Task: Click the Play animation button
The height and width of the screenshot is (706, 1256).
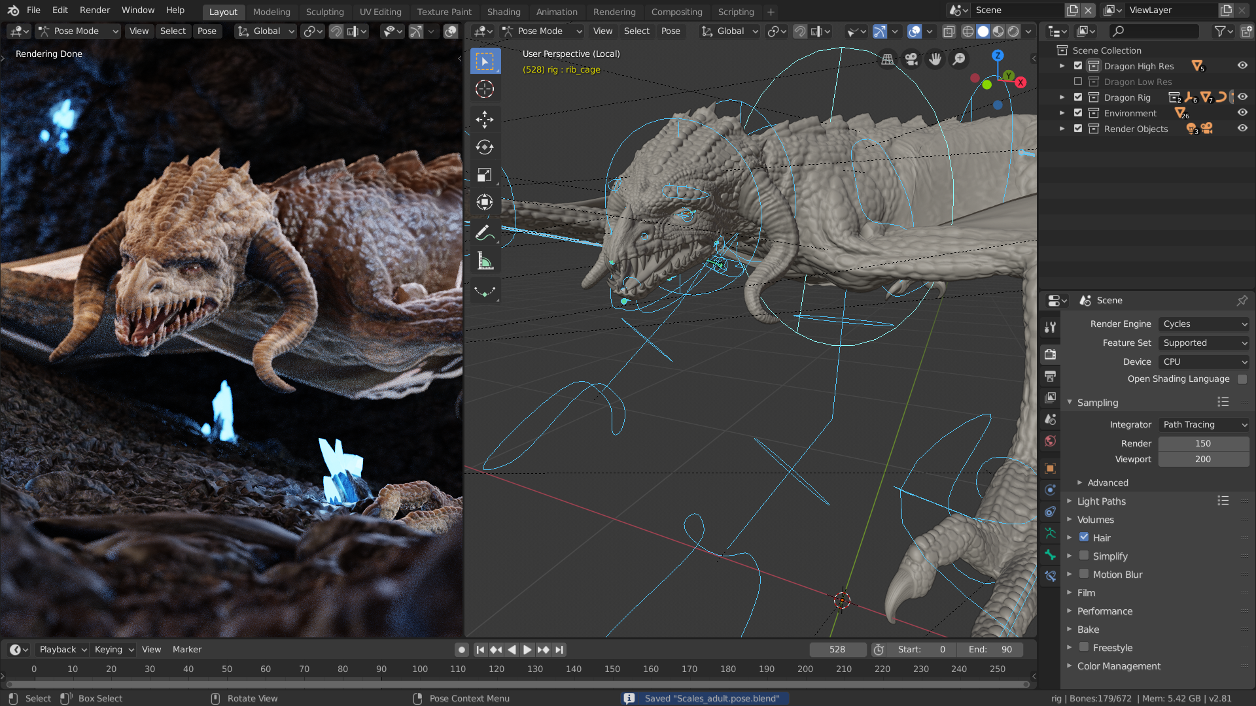Action: pyautogui.click(x=527, y=650)
